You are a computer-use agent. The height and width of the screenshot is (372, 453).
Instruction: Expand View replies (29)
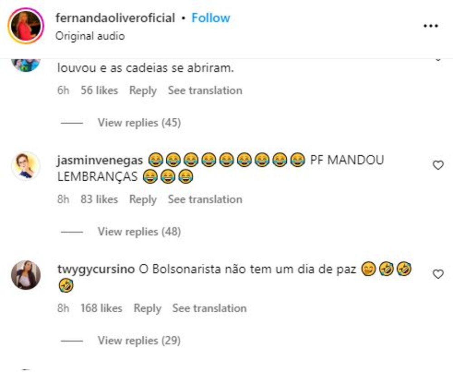tap(139, 340)
